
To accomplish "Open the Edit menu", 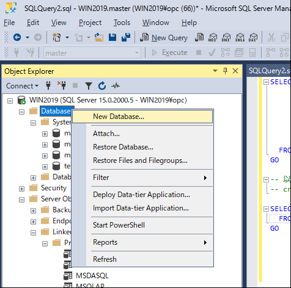I will [33, 23].
